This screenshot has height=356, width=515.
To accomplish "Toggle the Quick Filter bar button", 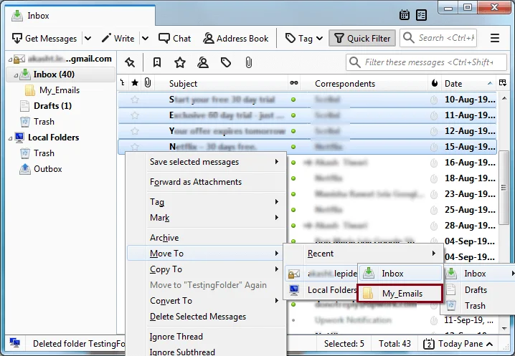I will (x=361, y=39).
